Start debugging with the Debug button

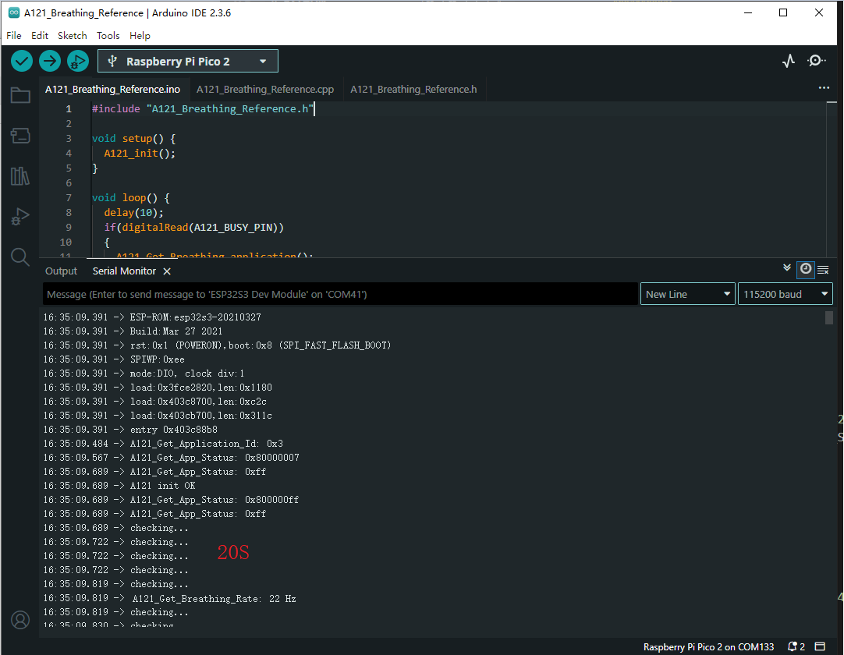click(x=78, y=61)
